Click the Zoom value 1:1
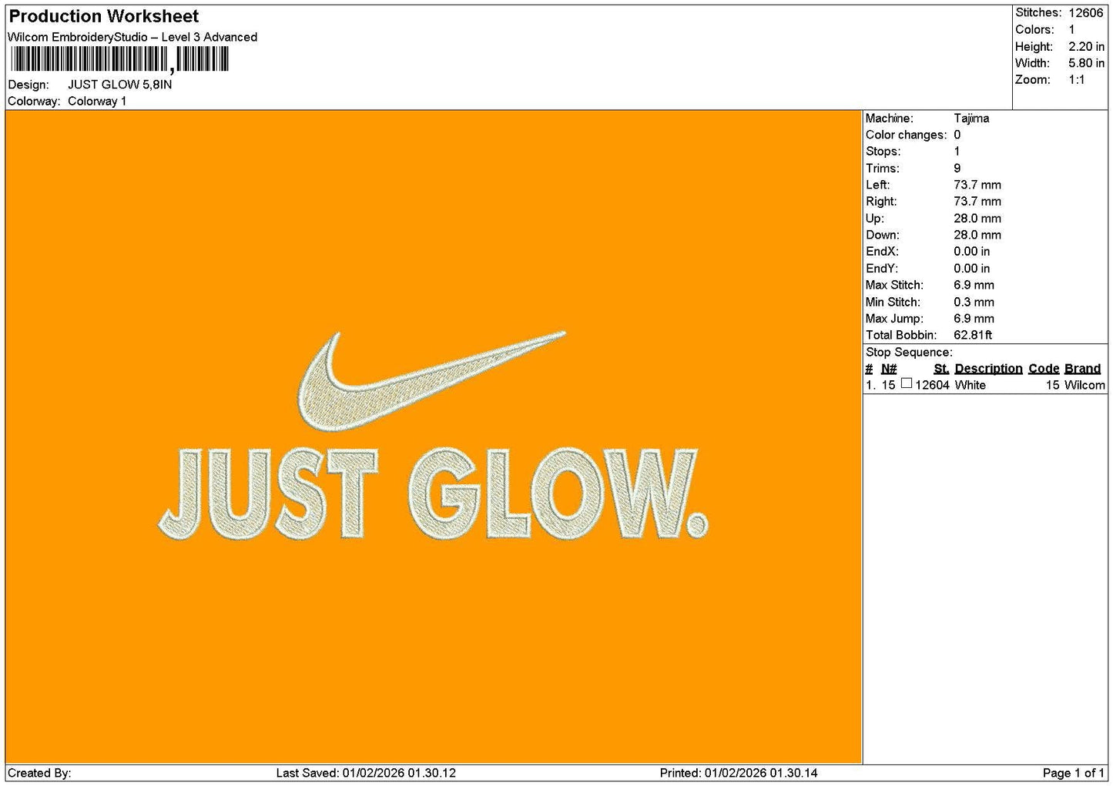This screenshot has width=1113, height=786. 1076,80
